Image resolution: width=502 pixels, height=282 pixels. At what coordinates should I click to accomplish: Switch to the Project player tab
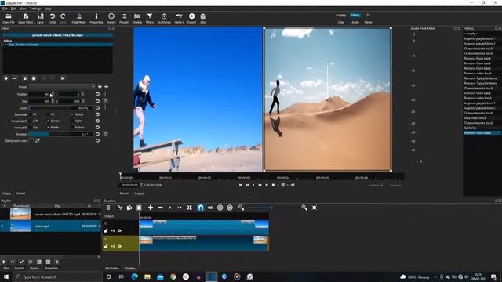(x=139, y=193)
